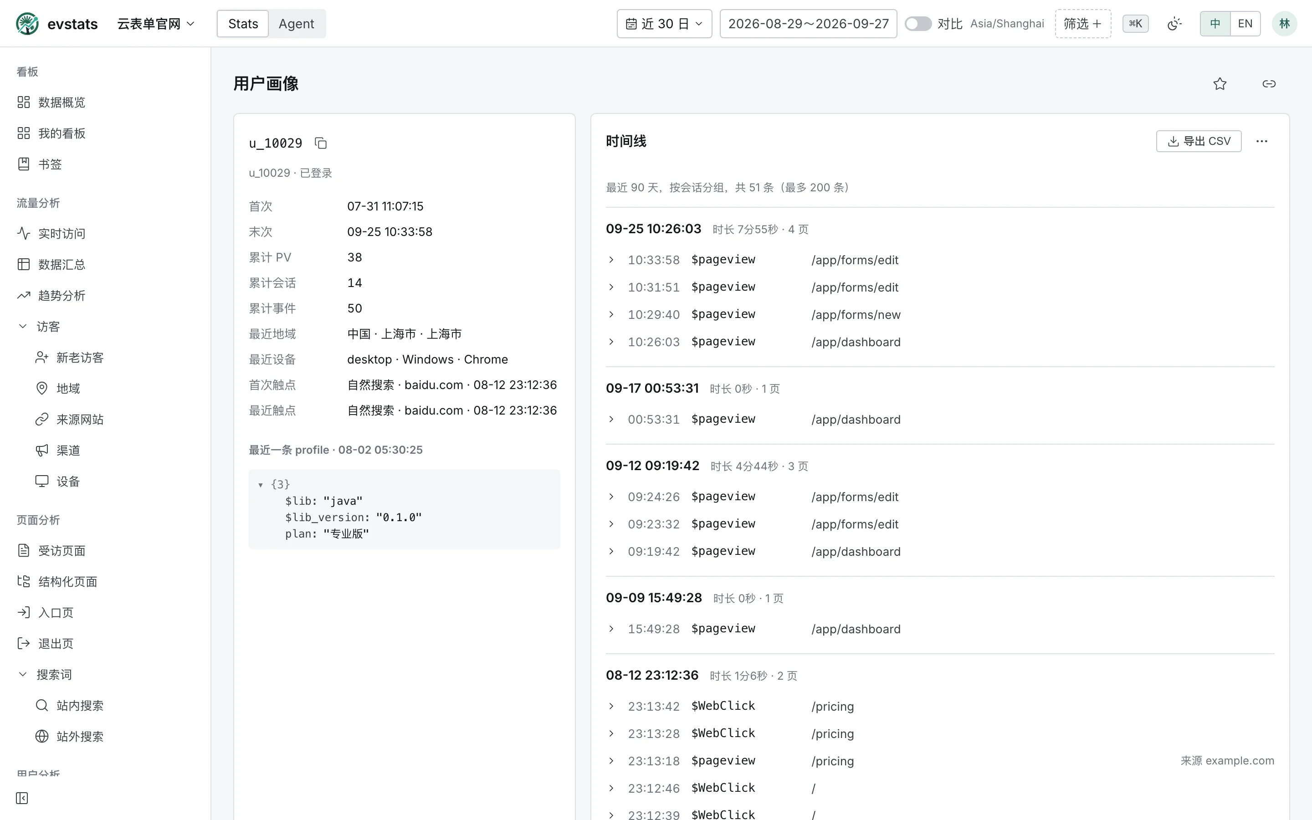
Task: Open the user avatar 林
Action: 1284,24
